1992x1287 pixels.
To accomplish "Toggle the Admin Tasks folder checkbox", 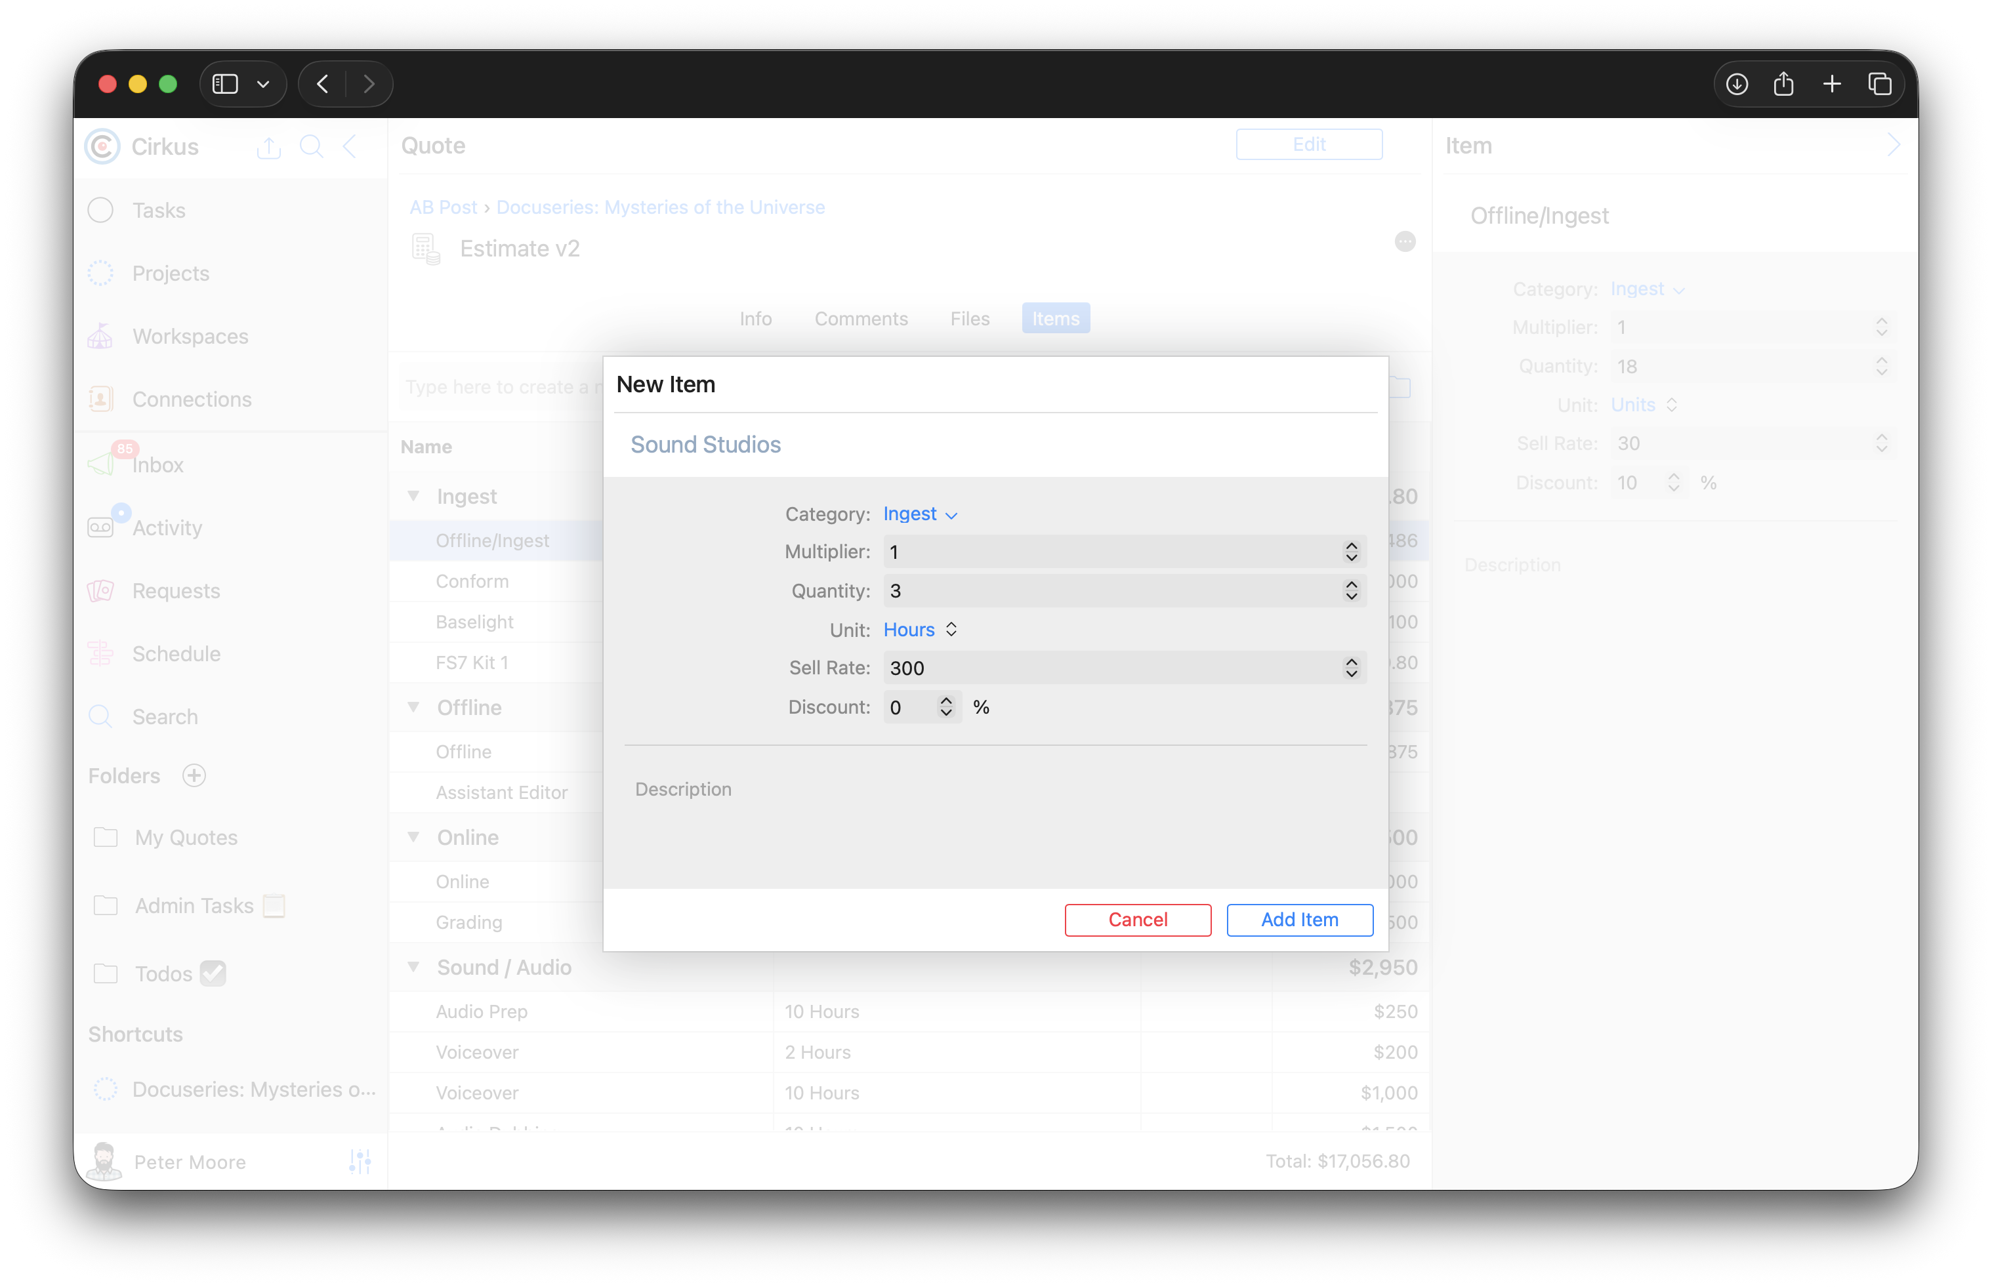I will [274, 906].
